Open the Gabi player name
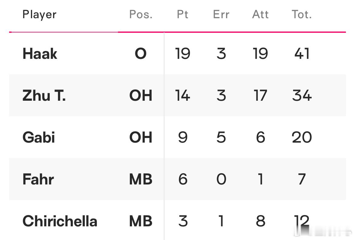Image resolution: width=355 pixels, height=240 pixels. 39,137
